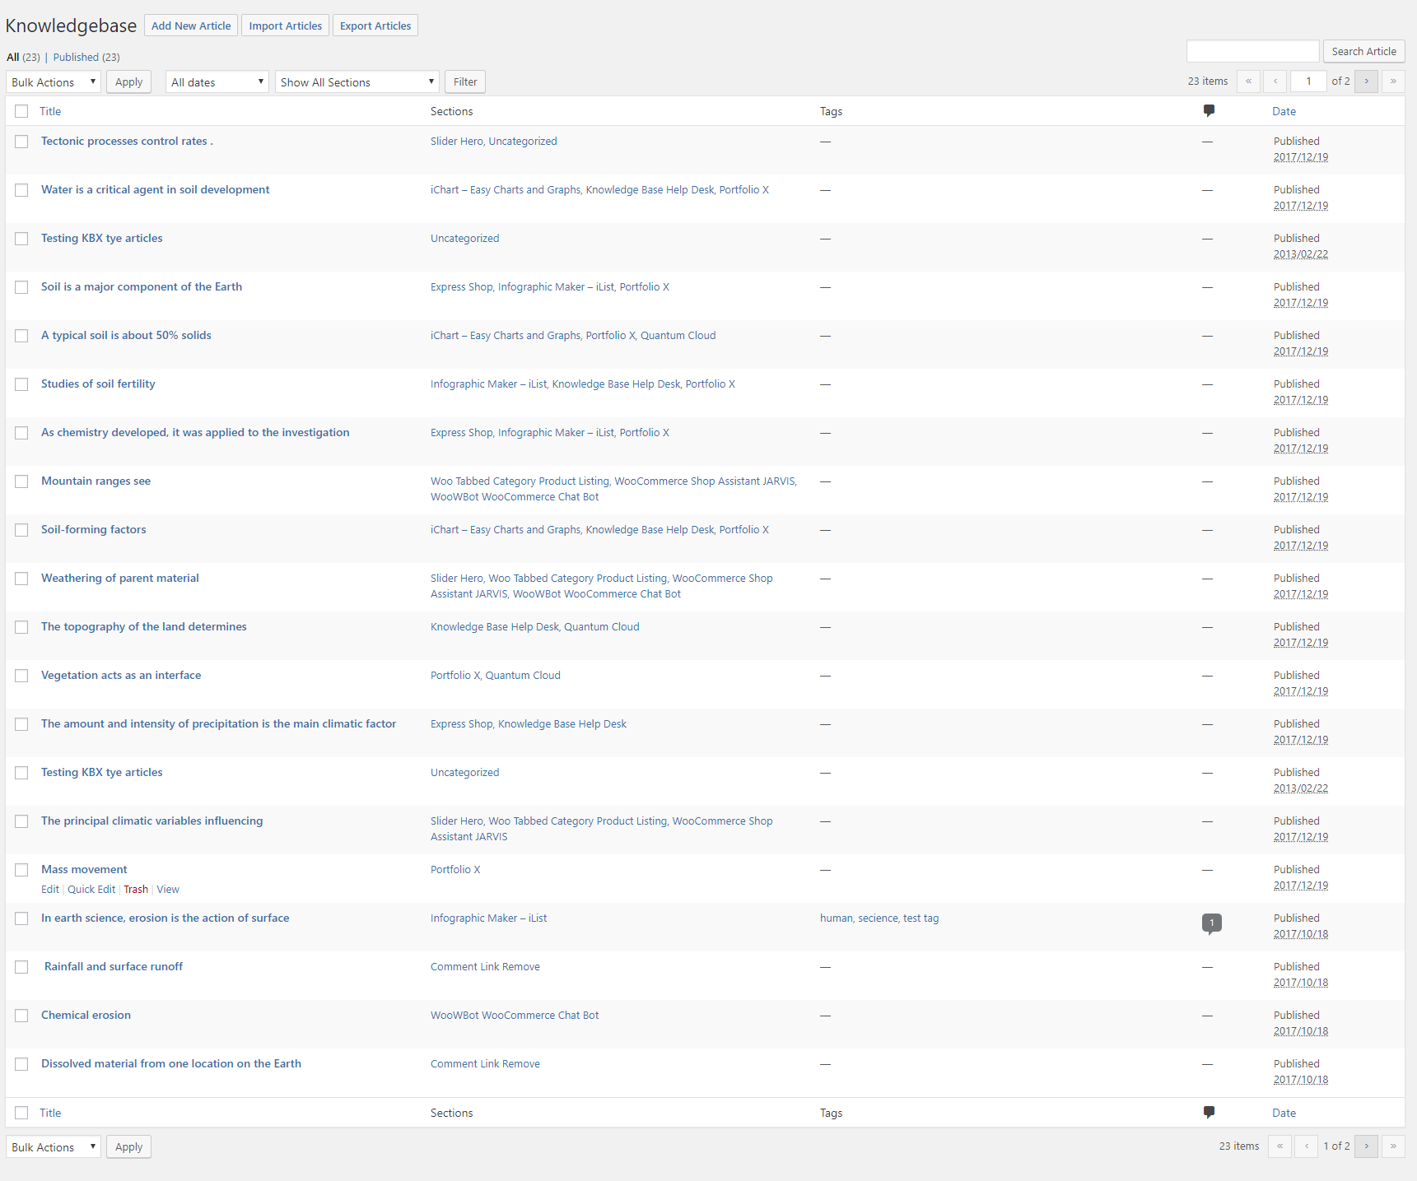Select the 'Tectonic processes control rates' article checkbox
This screenshot has height=1181, width=1417.
[x=21, y=142]
